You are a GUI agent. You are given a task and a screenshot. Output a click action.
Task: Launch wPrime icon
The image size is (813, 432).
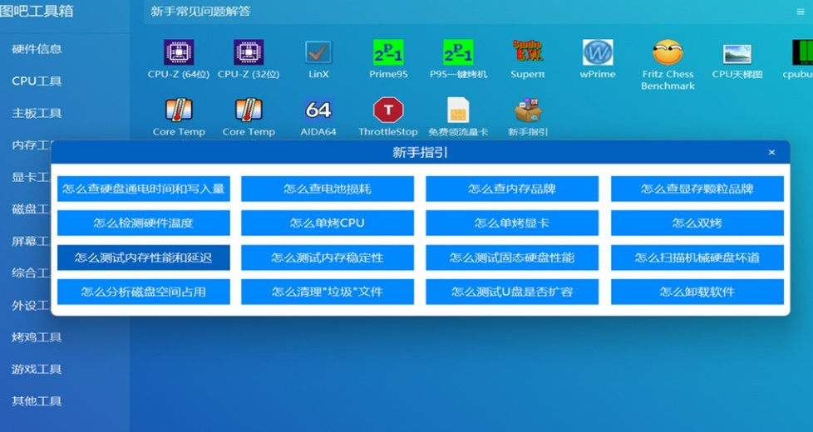598,52
